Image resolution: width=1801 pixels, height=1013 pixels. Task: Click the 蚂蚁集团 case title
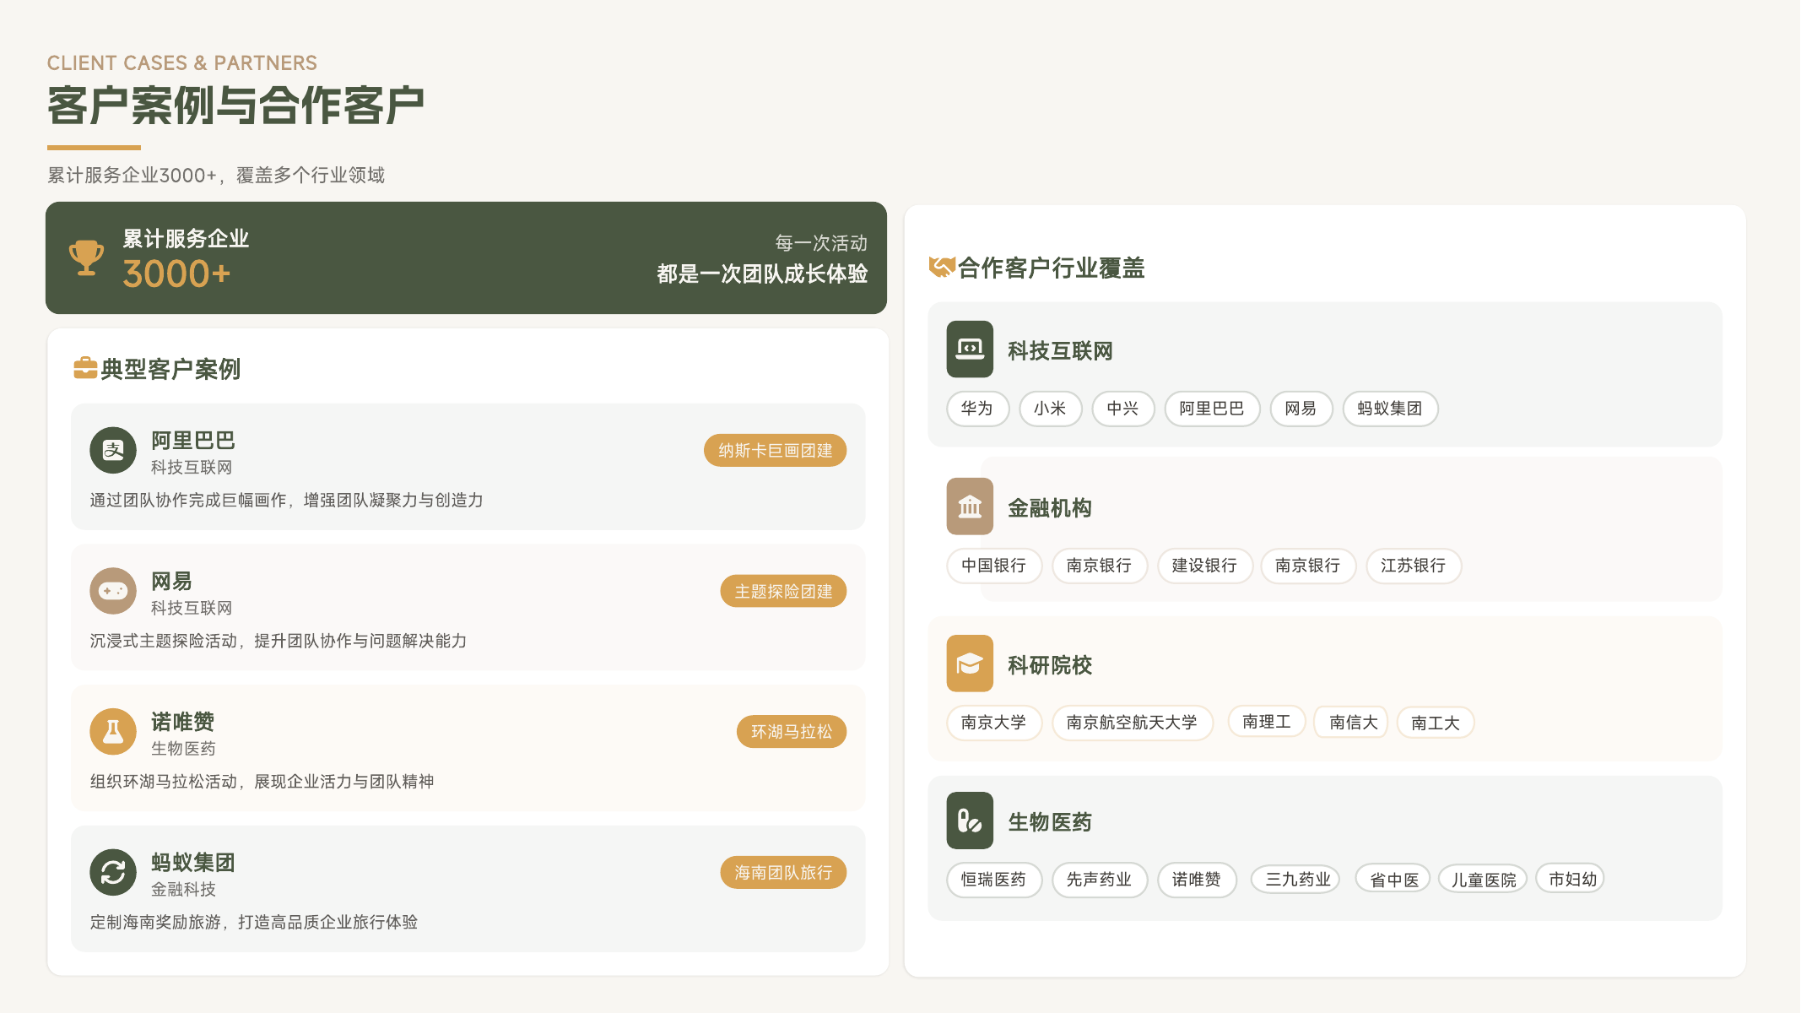click(x=193, y=863)
